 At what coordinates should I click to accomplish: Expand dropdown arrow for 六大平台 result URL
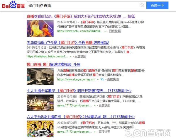pyautogui.click(x=95, y=132)
